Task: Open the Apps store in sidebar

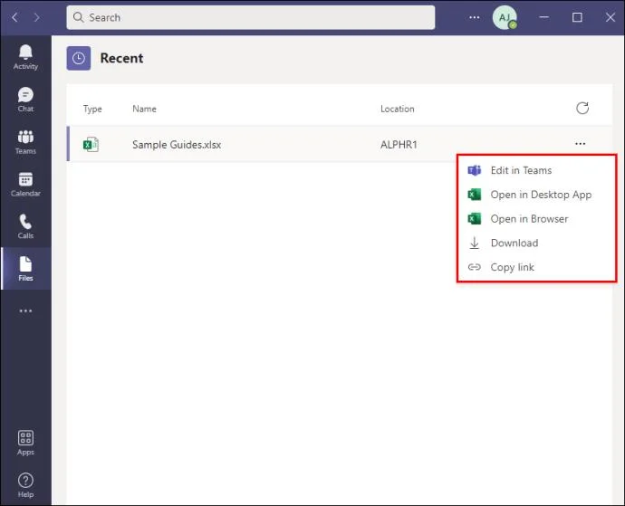Action: pos(25,443)
